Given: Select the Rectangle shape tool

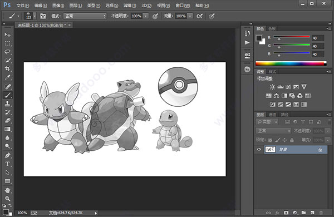Looking at the screenshot, I should (x=7, y=181).
